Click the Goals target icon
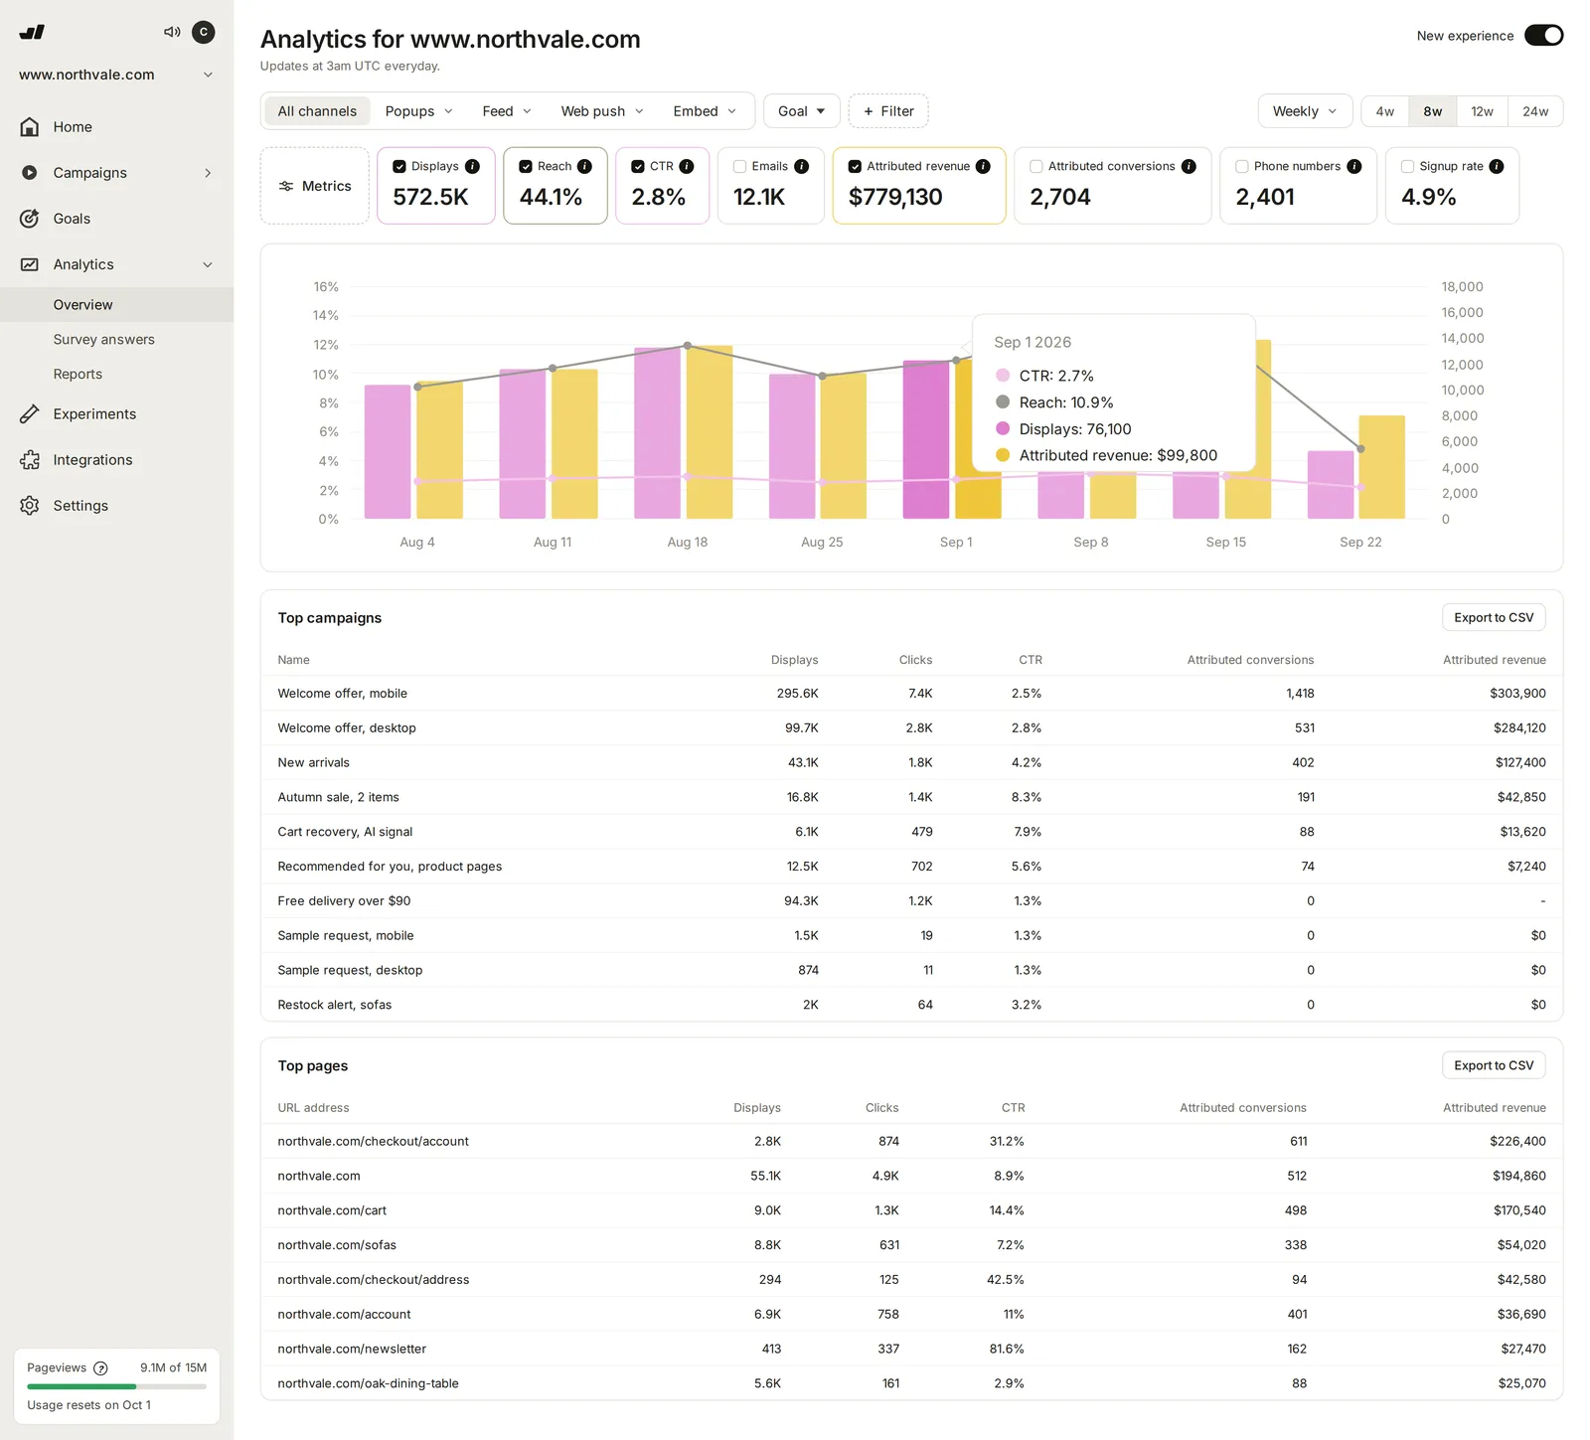This screenshot has height=1440, width=1590. (30, 219)
